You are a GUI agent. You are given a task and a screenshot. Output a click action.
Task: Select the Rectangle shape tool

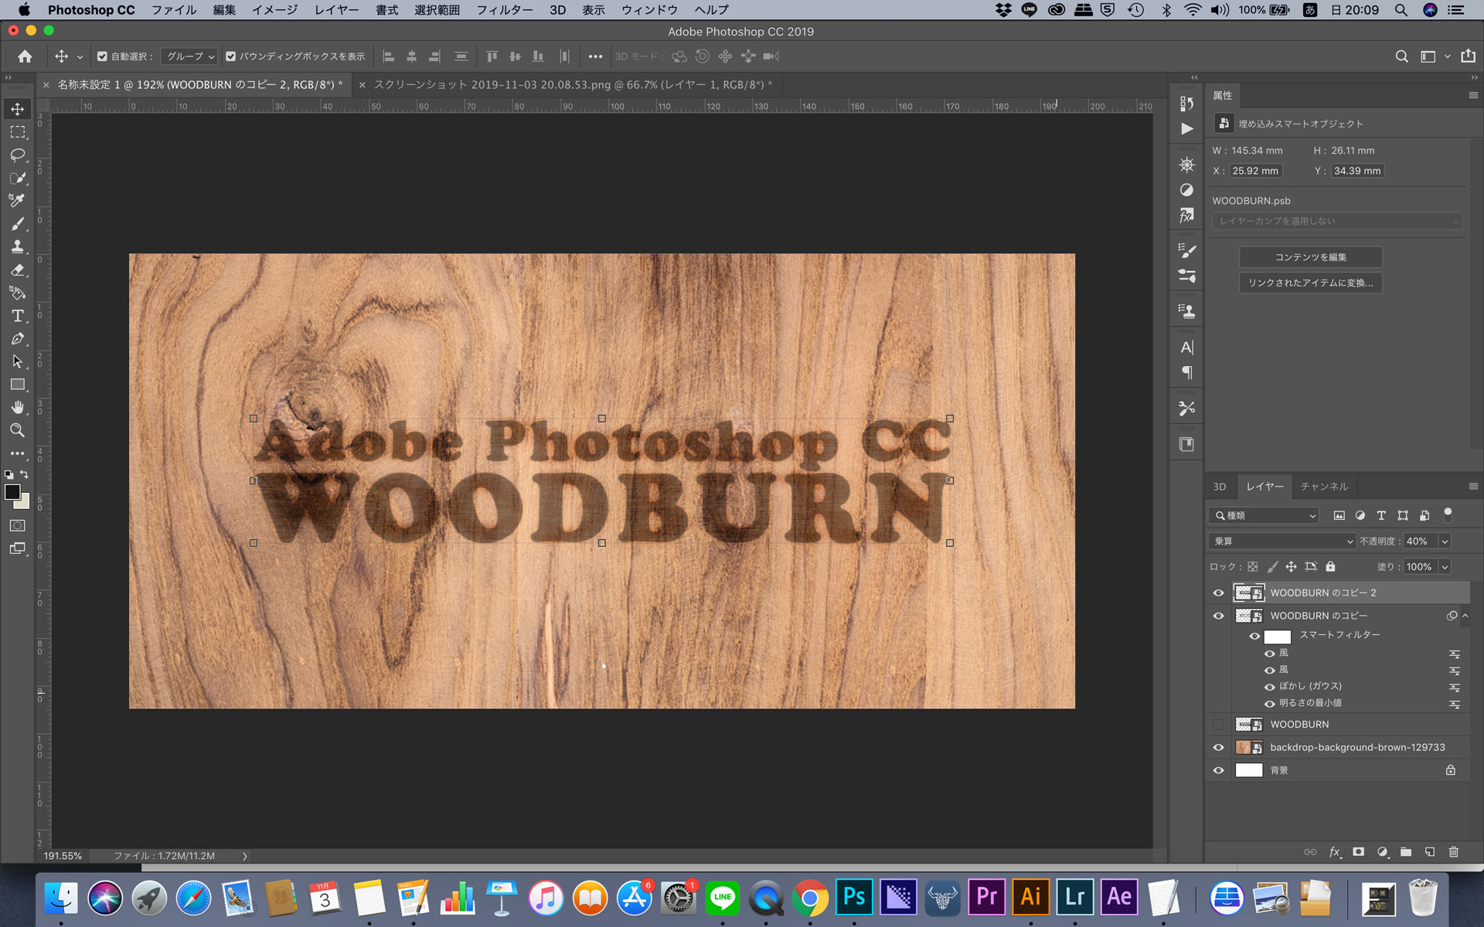tap(17, 385)
